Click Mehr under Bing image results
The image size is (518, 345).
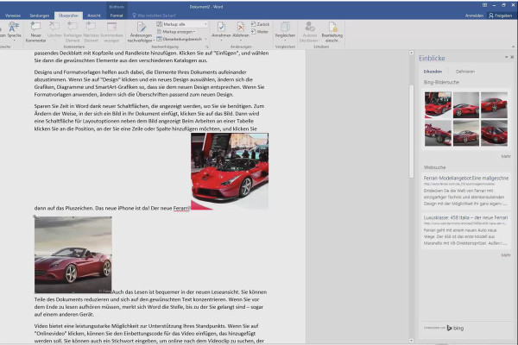pos(505,156)
